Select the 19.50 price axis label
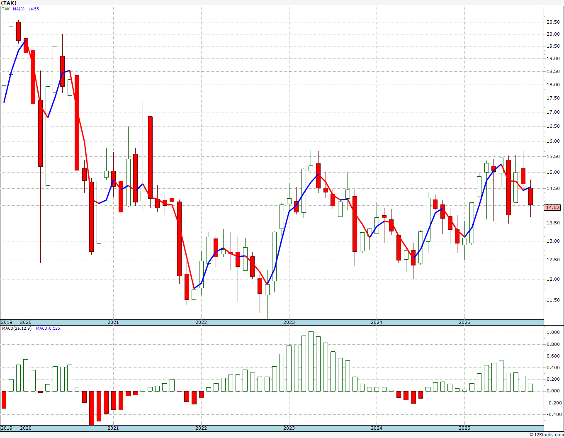This screenshot has width=564, height=438. coord(552,47)
